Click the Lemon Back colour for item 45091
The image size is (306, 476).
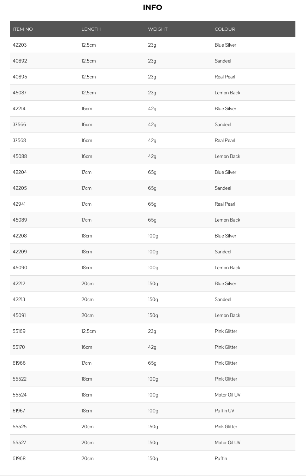pos(227,315)
